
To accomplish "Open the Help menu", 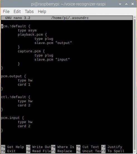I will pos(42,11).
